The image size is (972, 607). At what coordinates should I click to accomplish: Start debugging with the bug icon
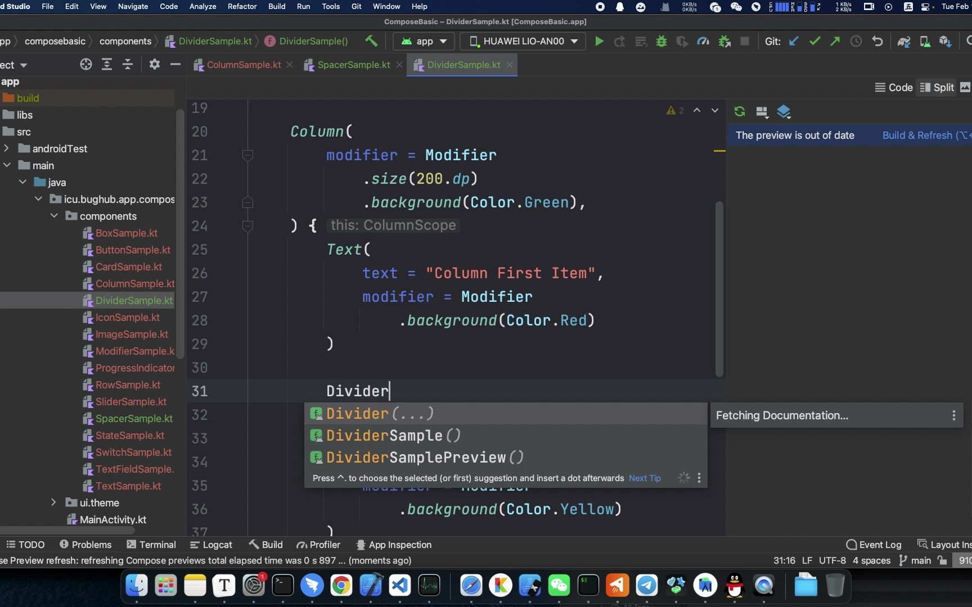[x=661, y=41]
